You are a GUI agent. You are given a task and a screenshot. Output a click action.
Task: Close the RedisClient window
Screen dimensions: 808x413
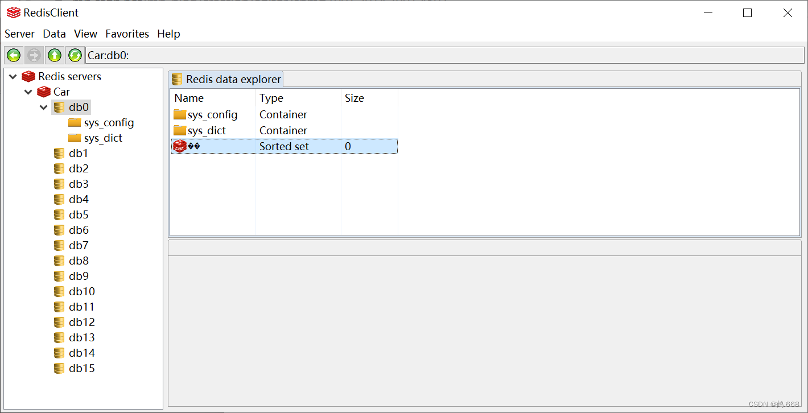click(788, 13)
